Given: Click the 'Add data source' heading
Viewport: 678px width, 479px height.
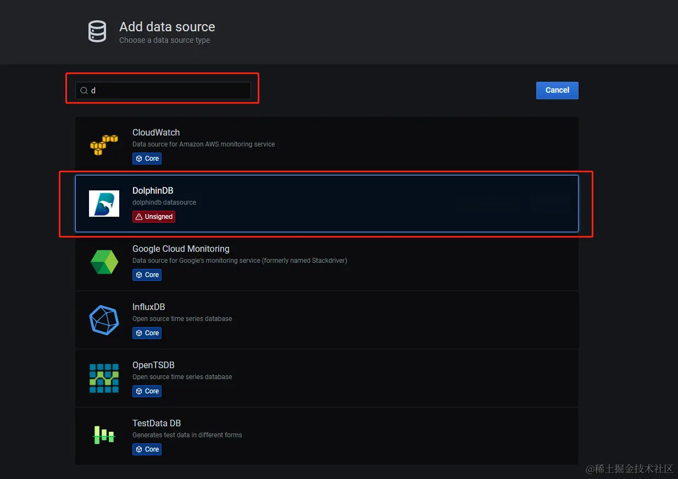Looking at the screenshot, I should click(x=167, y=27).
